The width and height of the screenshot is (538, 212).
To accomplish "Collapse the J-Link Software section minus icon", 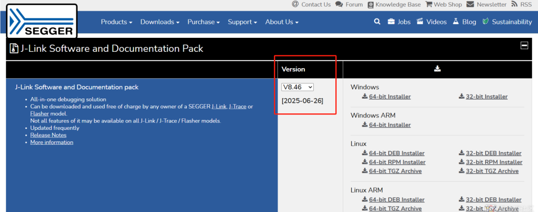I will coord(524,45).
